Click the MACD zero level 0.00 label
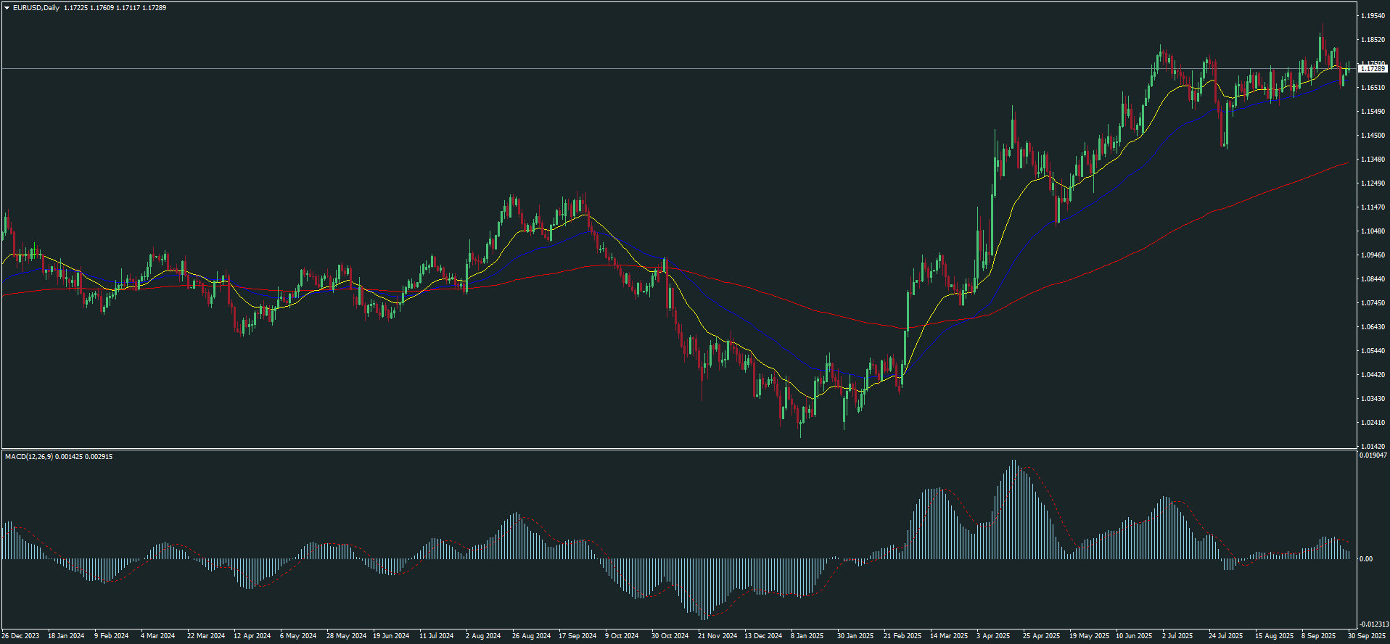 (x=1365, y=559)
